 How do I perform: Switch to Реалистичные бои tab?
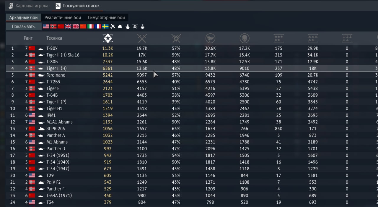[63, 17]
